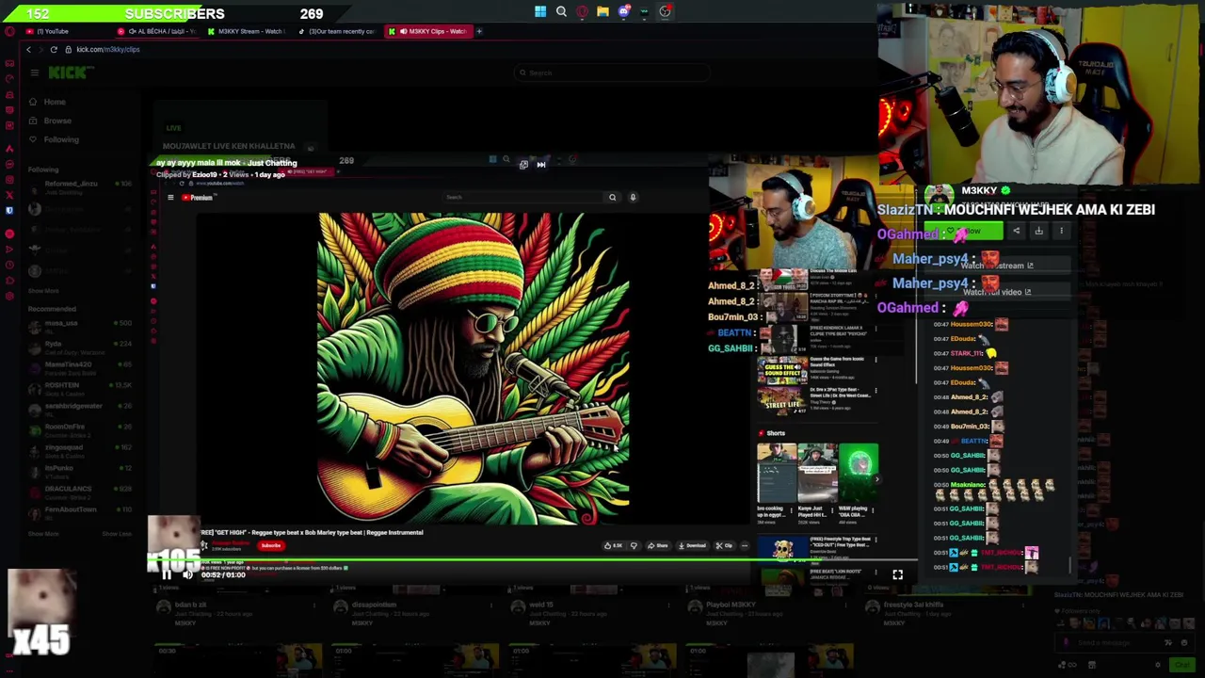Mute the clip with the speaker icon

(187, 574)
